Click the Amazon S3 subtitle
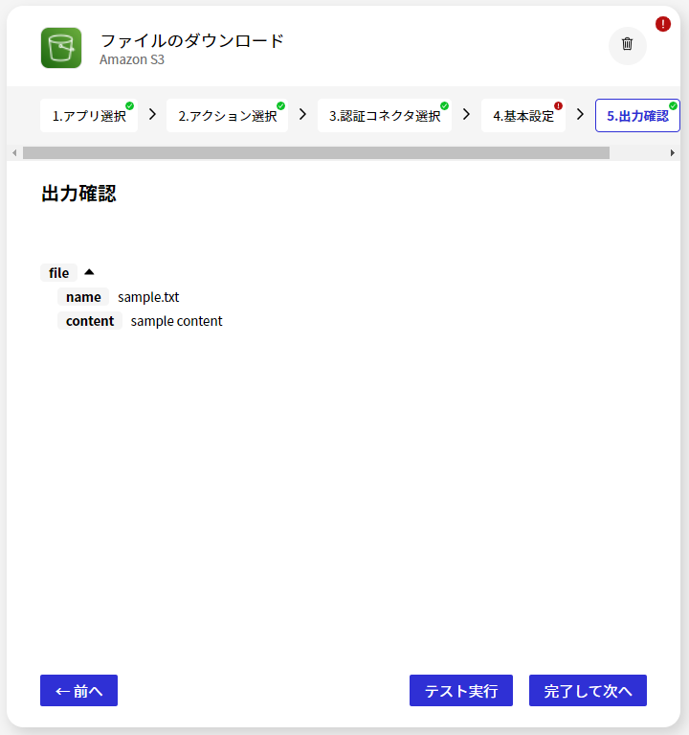This screenshot has width=689, height=735. (132, 59)
